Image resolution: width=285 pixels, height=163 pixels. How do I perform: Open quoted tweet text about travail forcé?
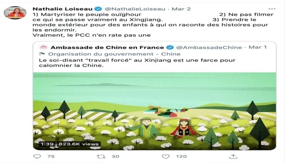[137, 63]
